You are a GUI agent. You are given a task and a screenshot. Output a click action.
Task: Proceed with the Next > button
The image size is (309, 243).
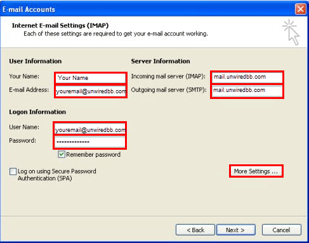235,230
